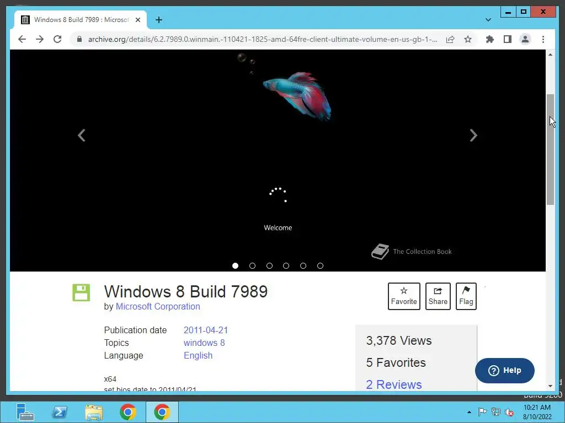Click the 3,378 Views text
This screenshot has height=423, width=565.
tap(399, 340)
